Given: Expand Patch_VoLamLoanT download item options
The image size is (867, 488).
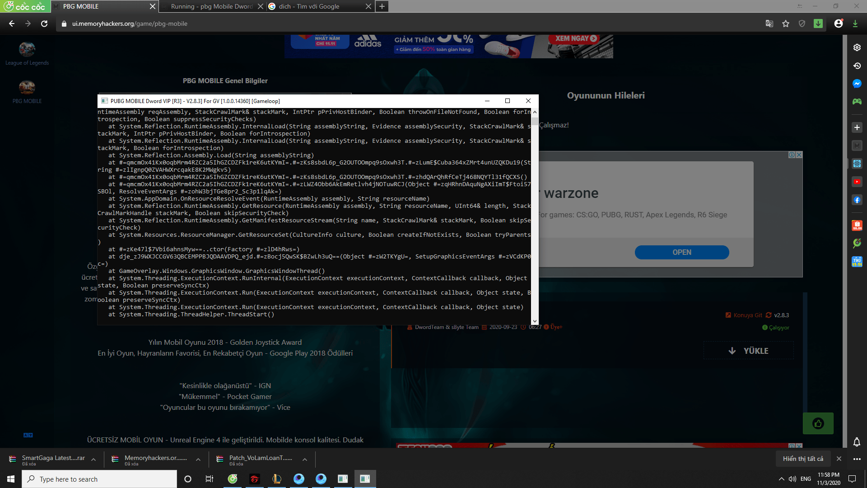Looking at the screenshot, I should pyautogui.click(x=305, y=460).
